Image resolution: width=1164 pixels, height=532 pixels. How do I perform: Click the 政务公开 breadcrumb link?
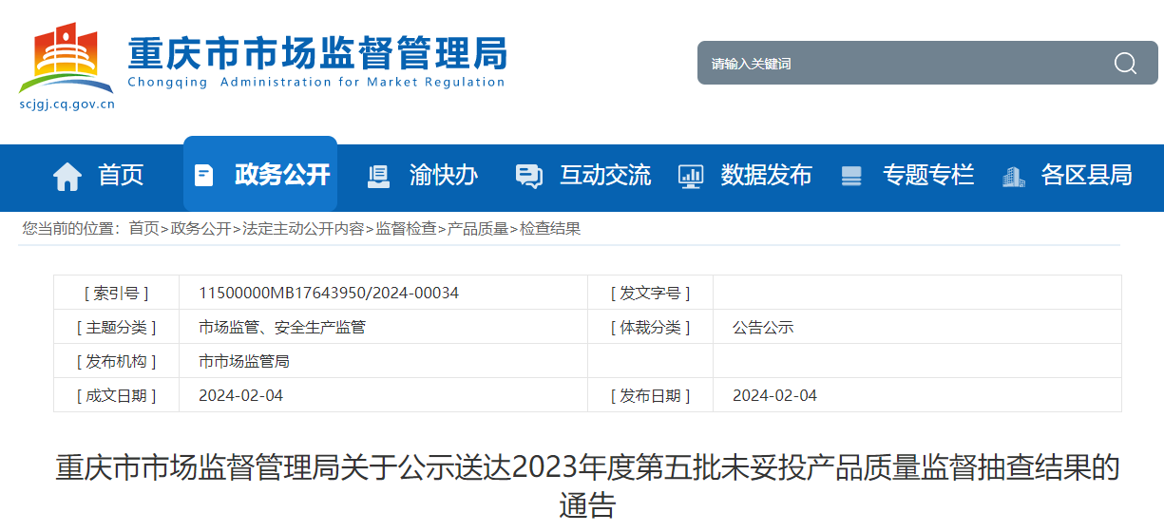pos(200,229)
